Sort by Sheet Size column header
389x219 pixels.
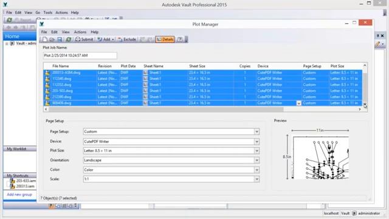(x=197, y=66)
